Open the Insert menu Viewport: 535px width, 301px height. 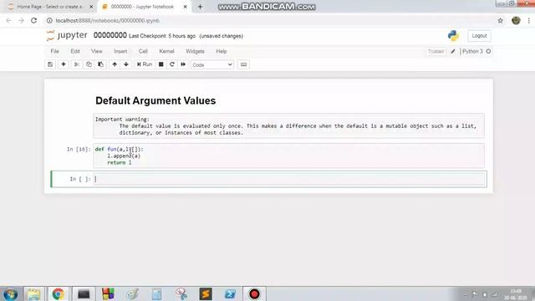pyautogui.click(x=120, y=52)
